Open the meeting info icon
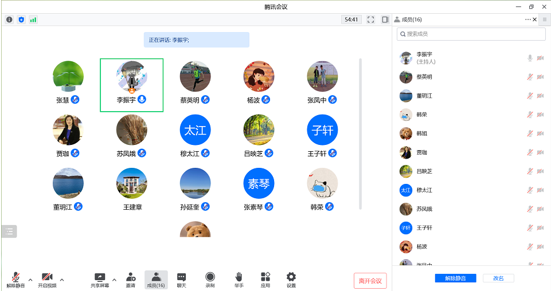The height and width of the screenshot is (291, 551). [x=9, y=19]
